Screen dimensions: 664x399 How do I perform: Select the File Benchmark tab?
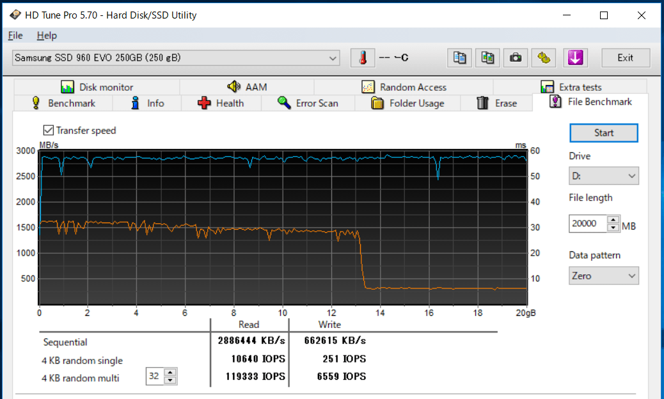tap(590, 102)
